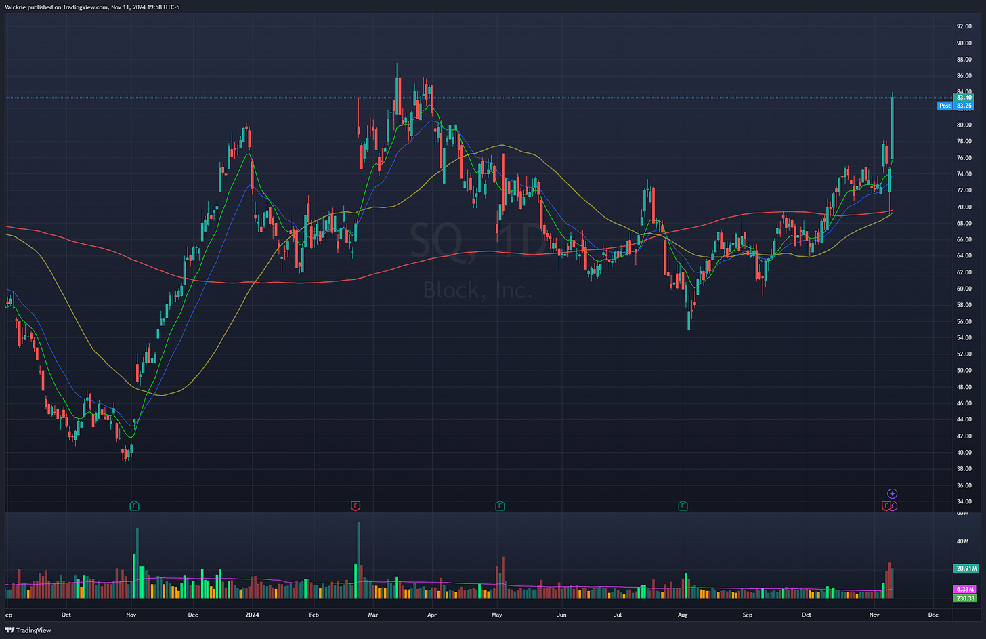The width and height of the screenshot is (986, 639).
Task: Click the purple lightning bolt marker
Action: pyautogui.click(x=893, y=506)
